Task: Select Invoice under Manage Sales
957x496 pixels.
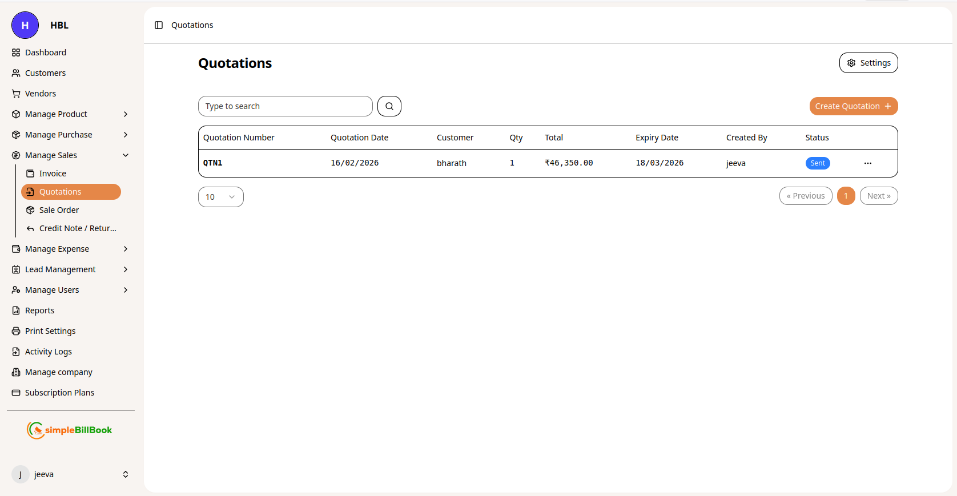Action: click(x=53, y=174)
